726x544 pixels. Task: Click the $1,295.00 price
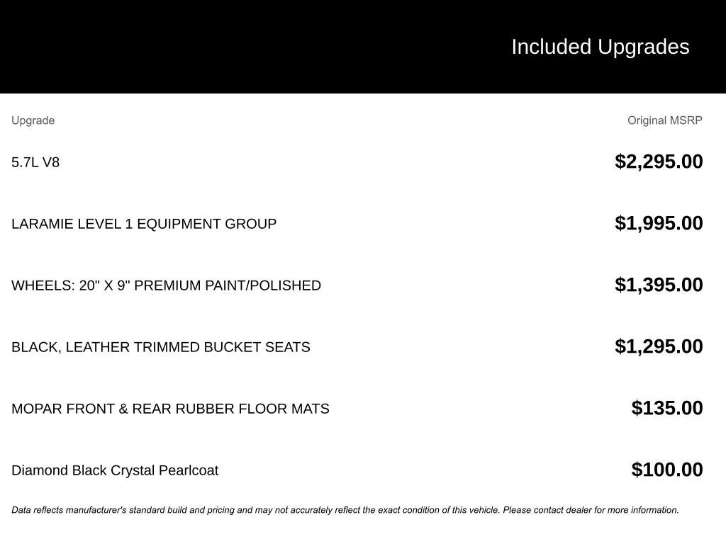(x=659, y=346)
